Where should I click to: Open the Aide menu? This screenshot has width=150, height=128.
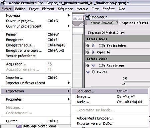tap(122, 9)
